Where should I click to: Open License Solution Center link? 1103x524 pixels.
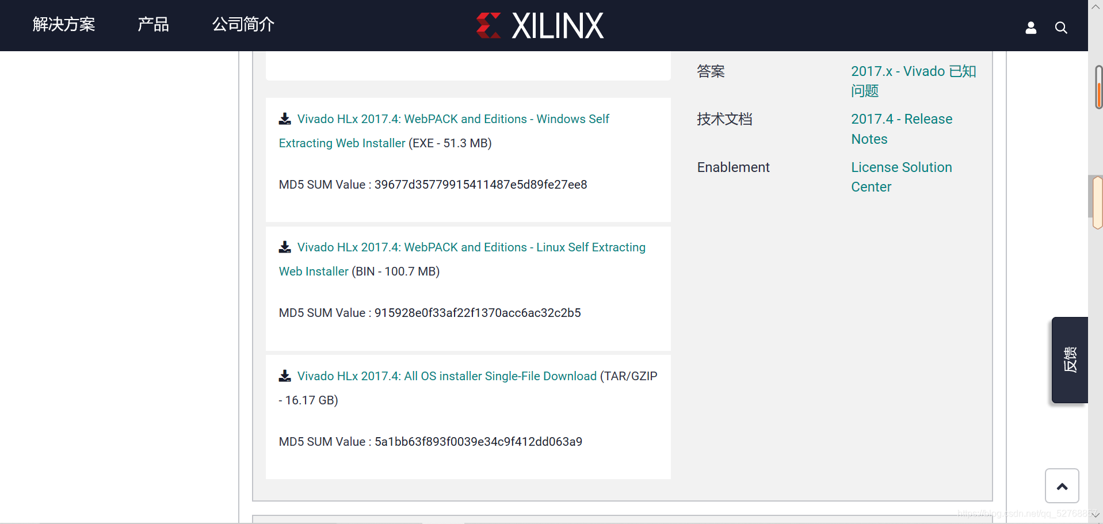[x=901, y=177]
